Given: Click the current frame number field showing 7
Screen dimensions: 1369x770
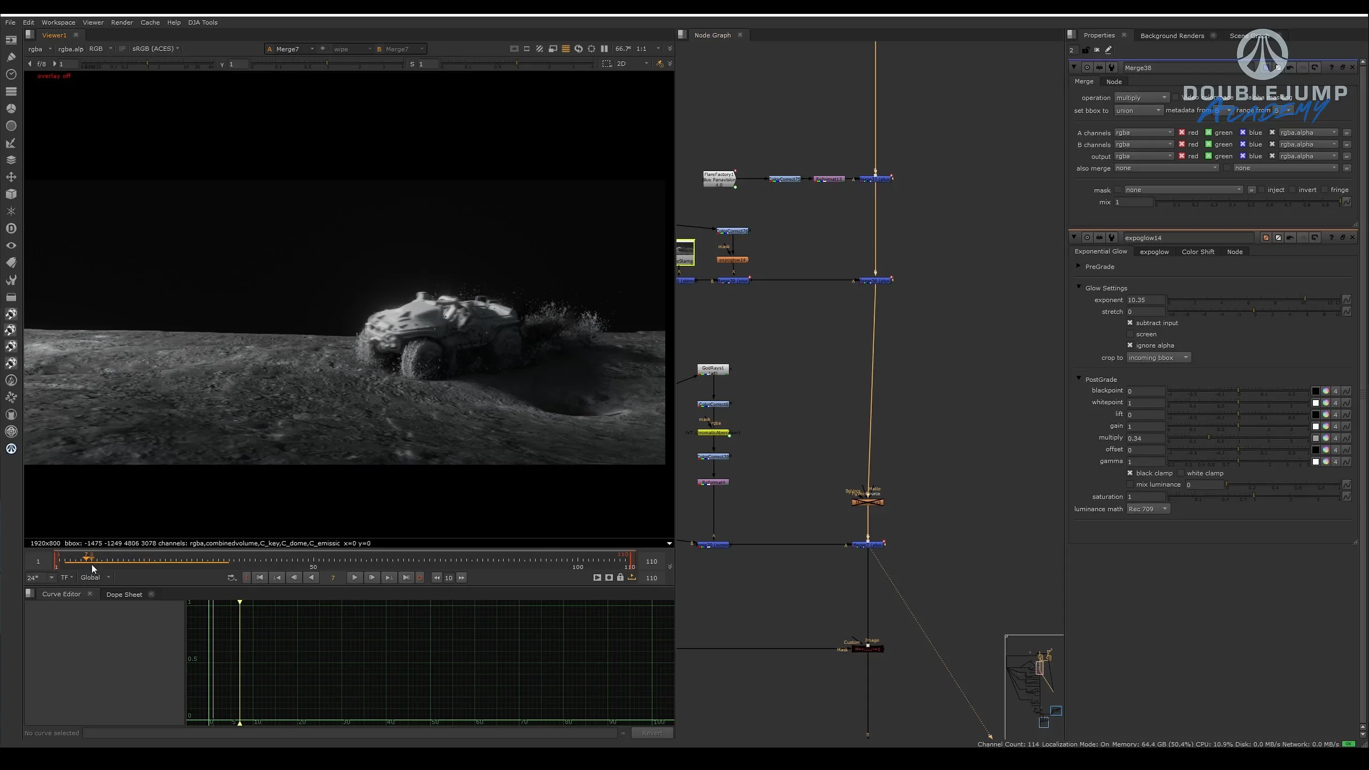Looking at the screenshot, I should (333, 578).
